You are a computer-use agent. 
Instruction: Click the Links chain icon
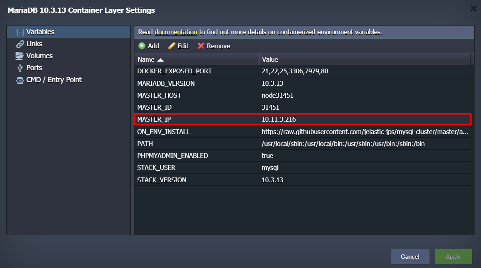pyautogui.click(x=20, y=44)
